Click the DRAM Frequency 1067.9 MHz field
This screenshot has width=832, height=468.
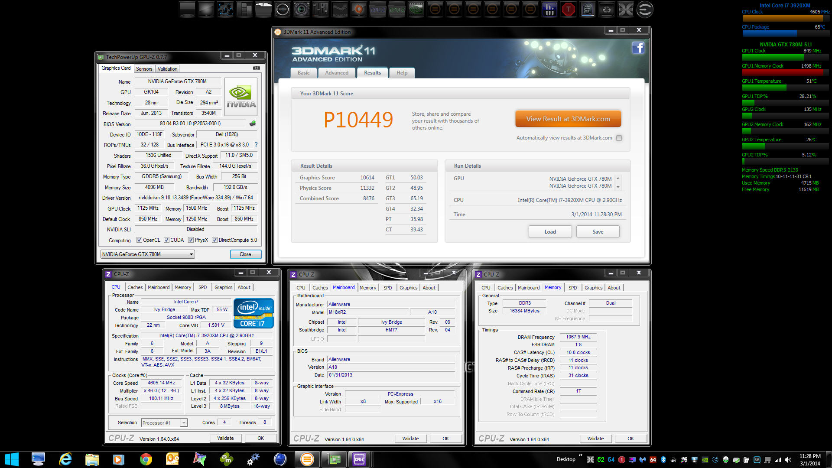pos(578,337)
